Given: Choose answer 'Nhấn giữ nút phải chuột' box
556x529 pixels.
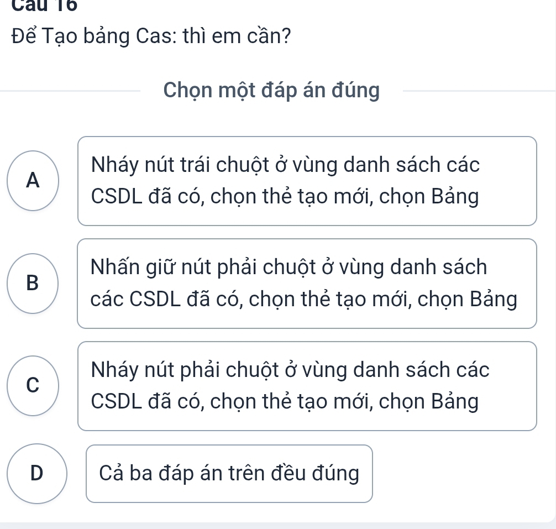Looking at the screenshot, I should [307, 284].
